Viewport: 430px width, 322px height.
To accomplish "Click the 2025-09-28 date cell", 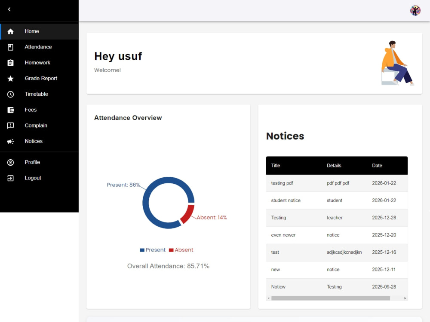I will [x=384, y=287].
